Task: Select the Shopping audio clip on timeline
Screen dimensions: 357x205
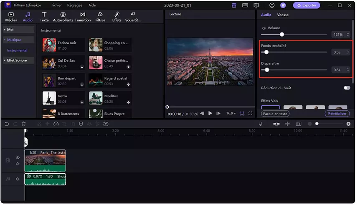Action: click(x=45, y=179)
